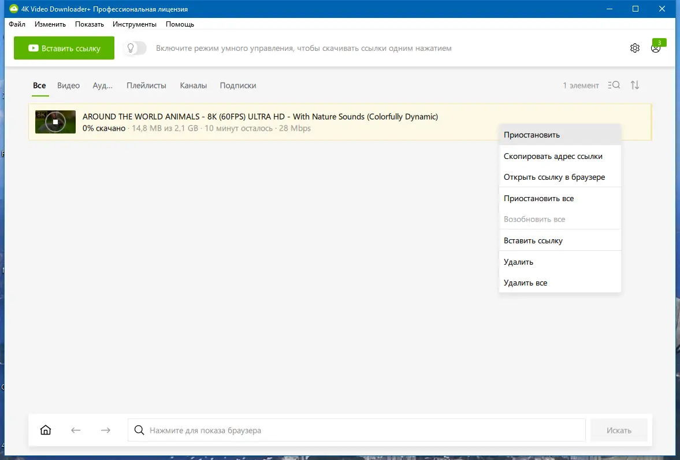Open the Показать menu
680x460 pixels.
tap(90, 24)
